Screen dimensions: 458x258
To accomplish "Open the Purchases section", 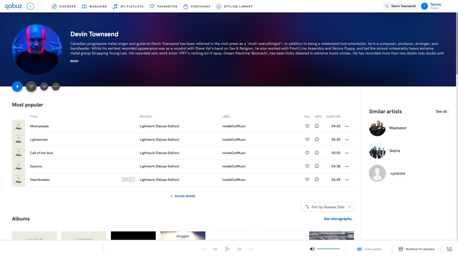I will point(197,6).
